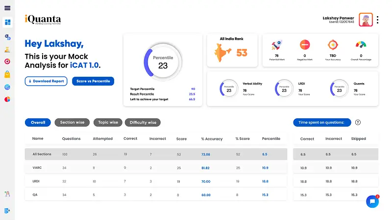Click the red target sidebar icon

coord(7,62)
